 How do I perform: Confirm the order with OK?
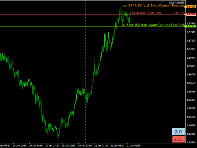[x=183, y=13]
